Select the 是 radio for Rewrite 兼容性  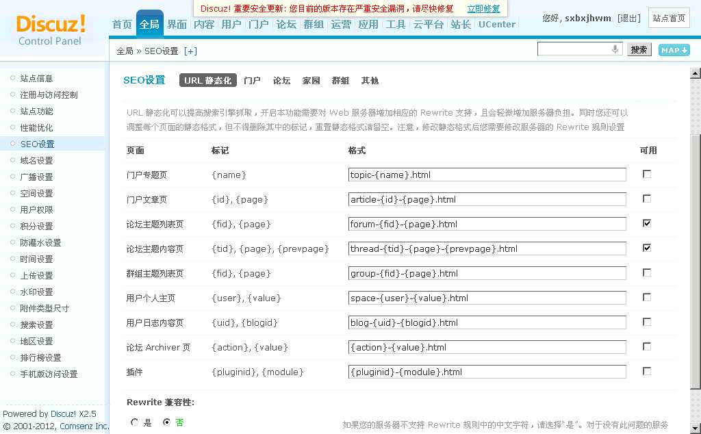135,422
